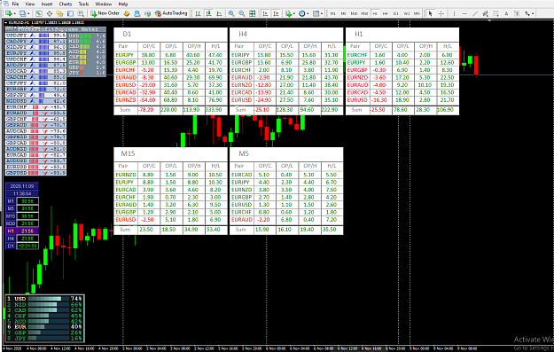Click the New Order button
Image resolution: width=554 pixels, height=352 pixels.
click(x=105, y=13)
